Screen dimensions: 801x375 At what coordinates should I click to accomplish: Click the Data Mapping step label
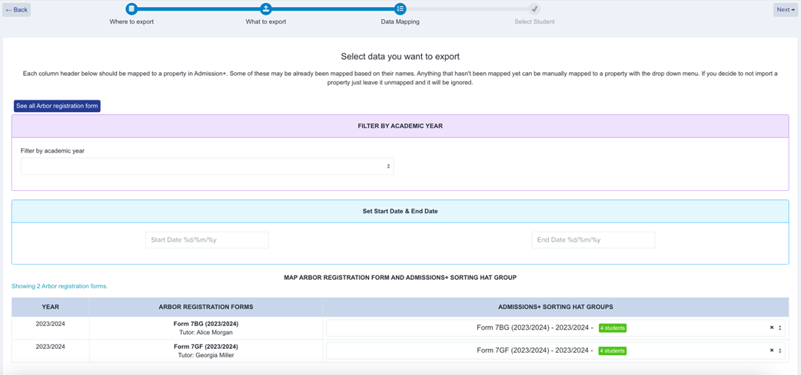(400, 22)
